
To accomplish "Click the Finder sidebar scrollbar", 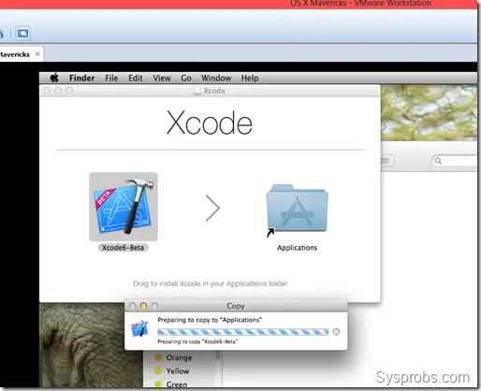I will point(218,355).
